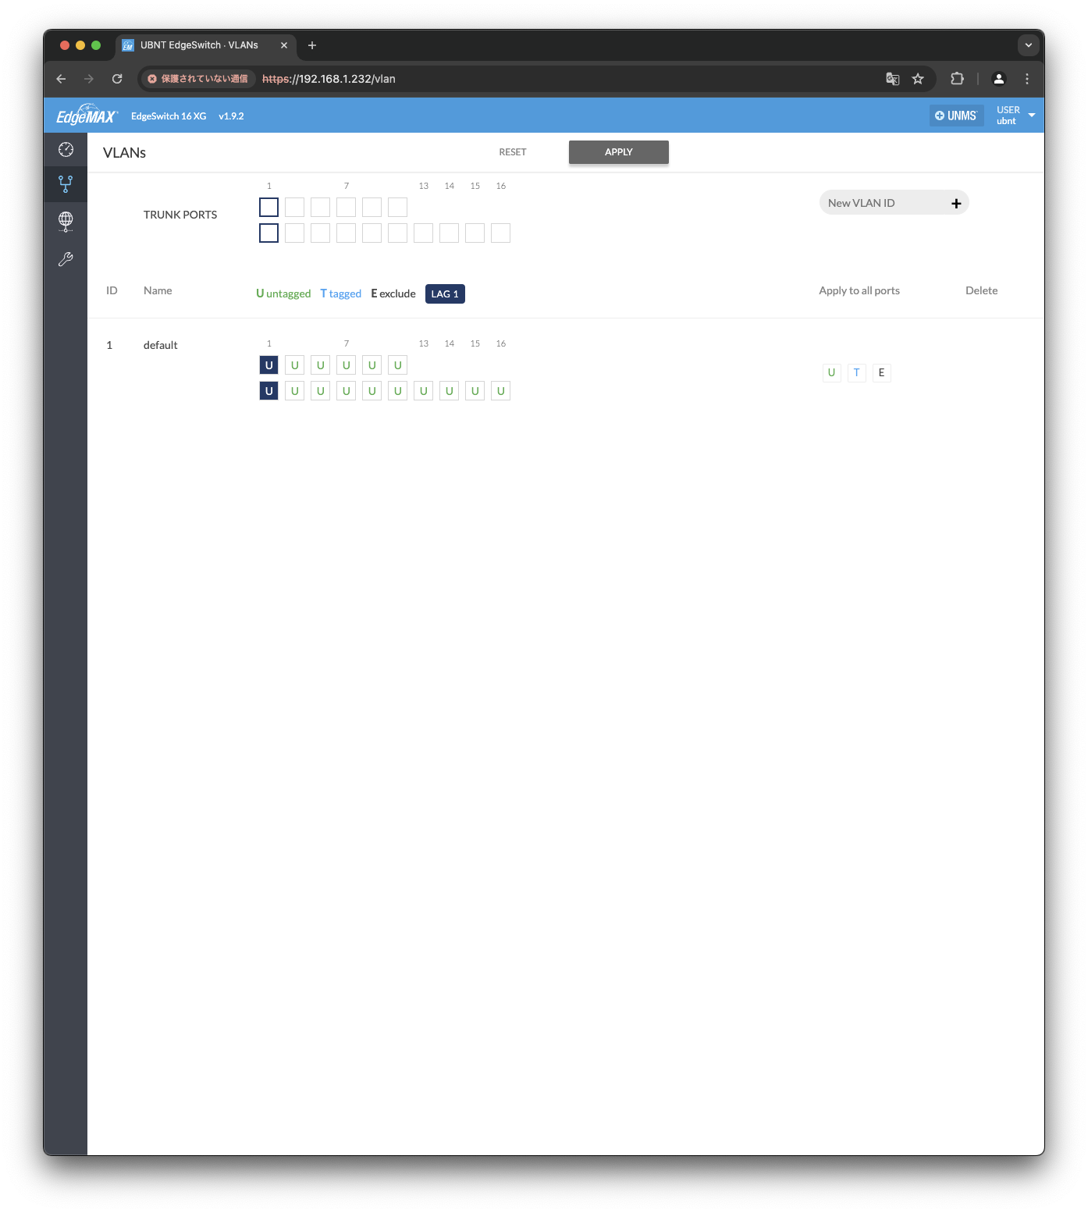1088x1213 pixels.
Task: Click plus icon to add new VLAN
Action: (x=956, y=203)
